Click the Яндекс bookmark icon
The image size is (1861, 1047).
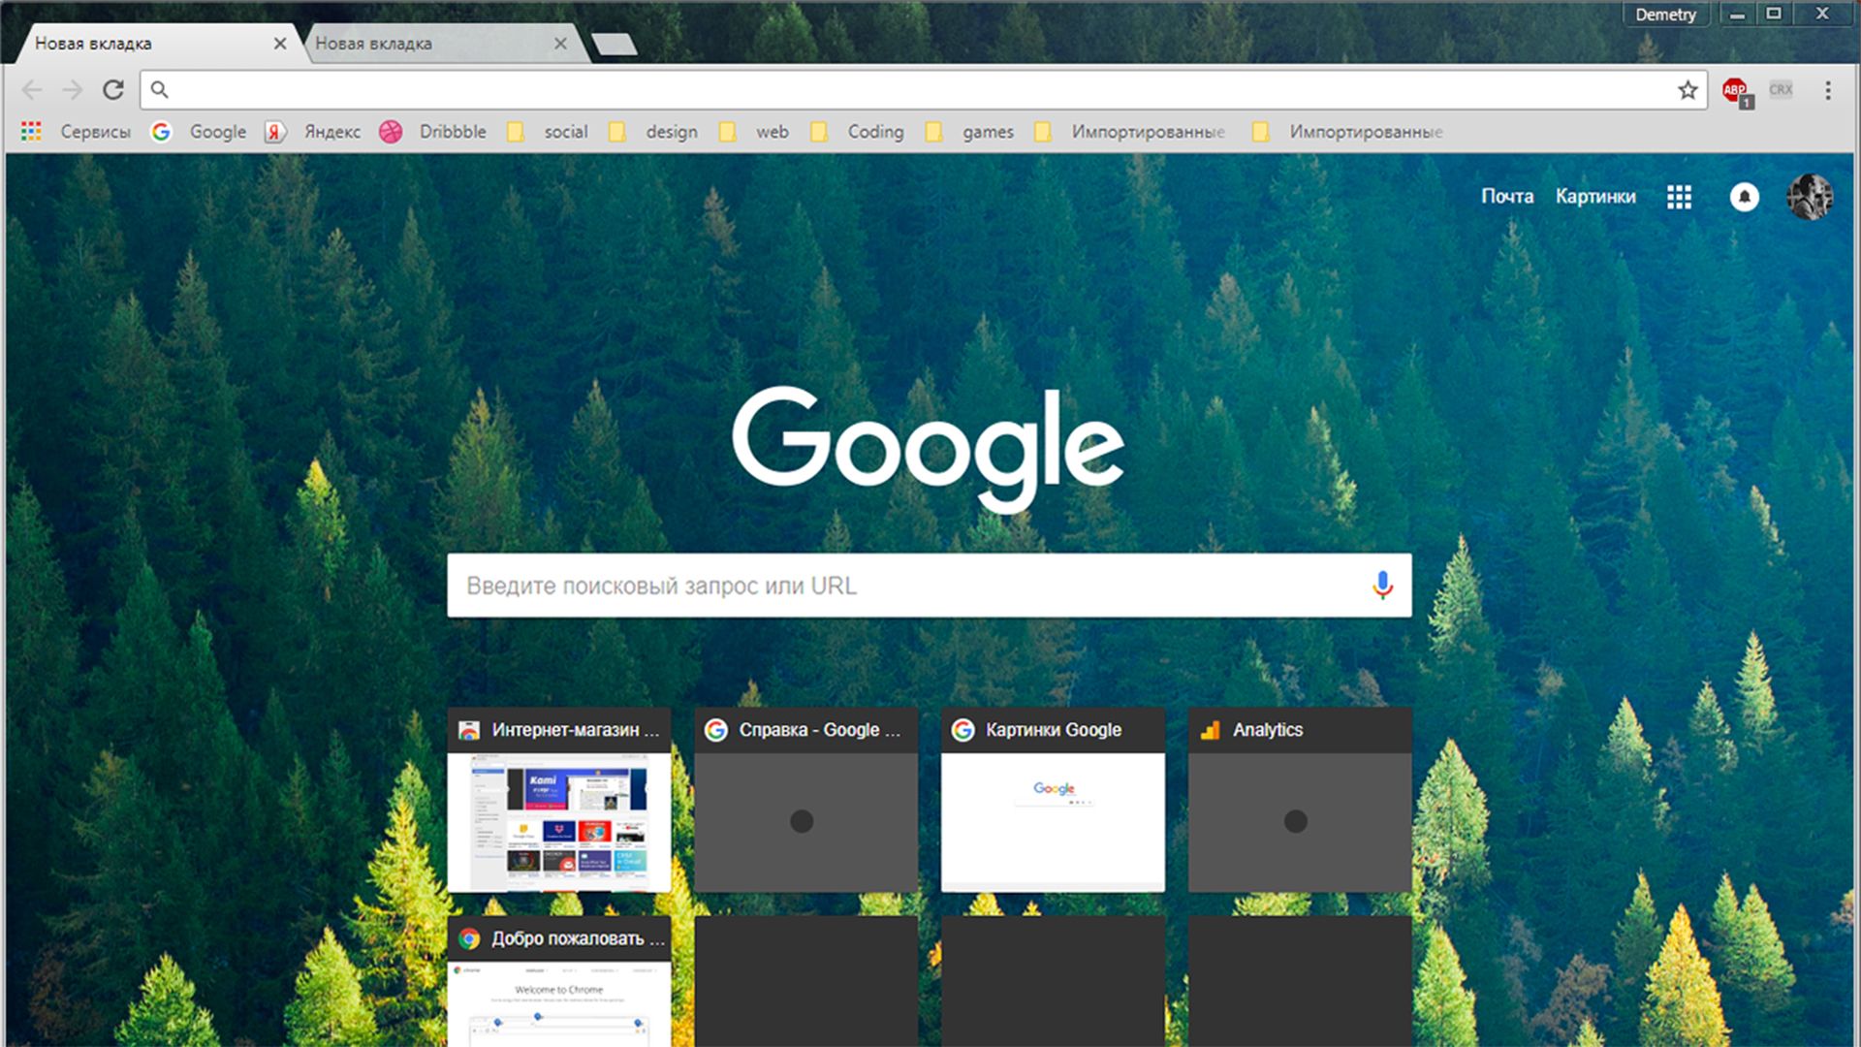pyautogui.click(x=276, y=131)
